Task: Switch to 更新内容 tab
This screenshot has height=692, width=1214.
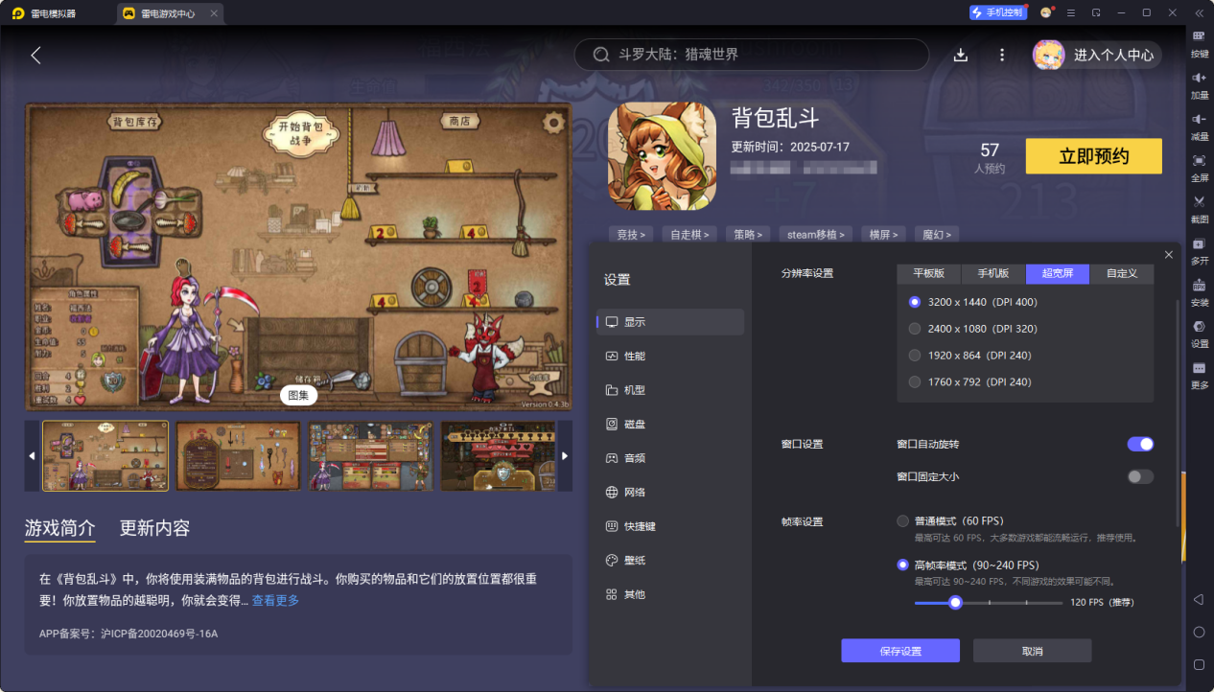Action: [154, 528]
